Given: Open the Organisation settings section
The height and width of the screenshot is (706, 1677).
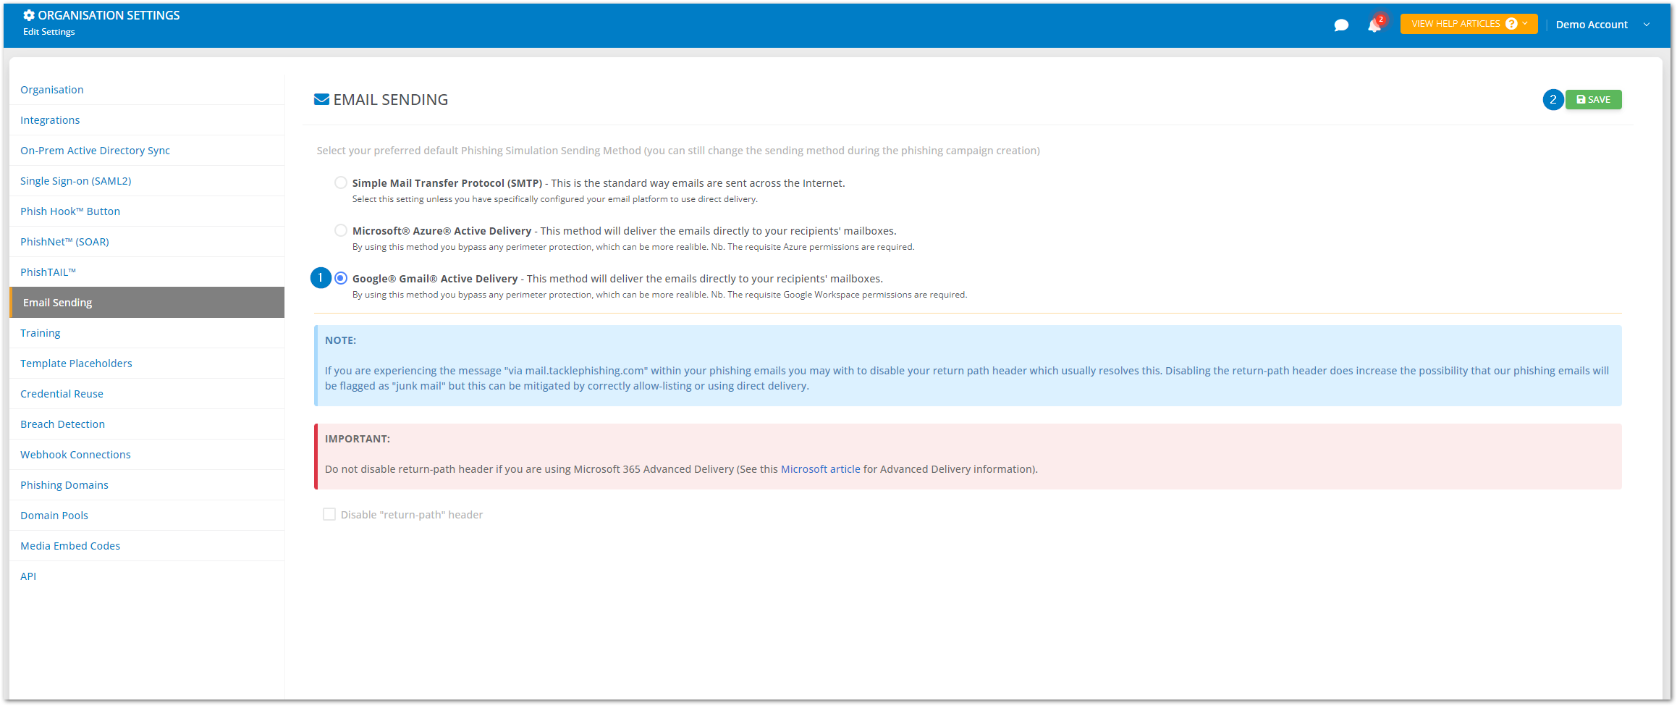Looking at the screenshot, I should click(x=147, y=90).
